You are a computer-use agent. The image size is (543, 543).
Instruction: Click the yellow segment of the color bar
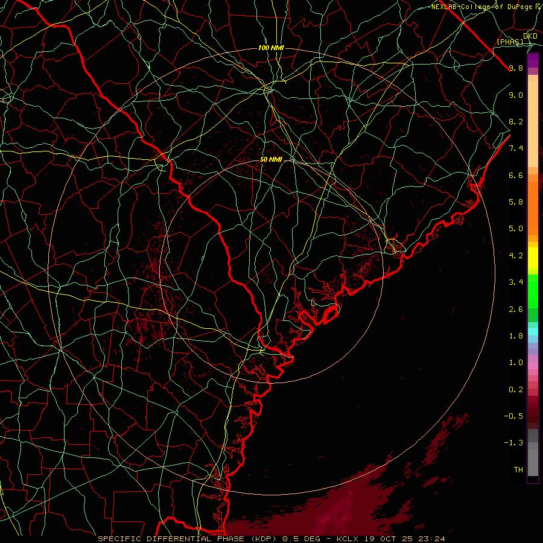[533, 258]
